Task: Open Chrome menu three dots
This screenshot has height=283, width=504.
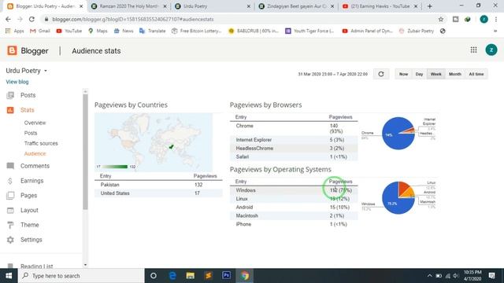Action: click(x=496, y=19)
